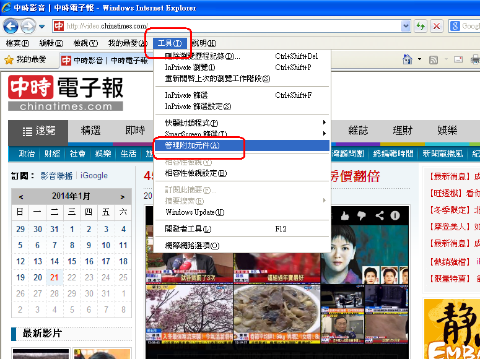
Task: Select the 精選 navigation tab
Action: pyautogui.click(x=90, y=131)
